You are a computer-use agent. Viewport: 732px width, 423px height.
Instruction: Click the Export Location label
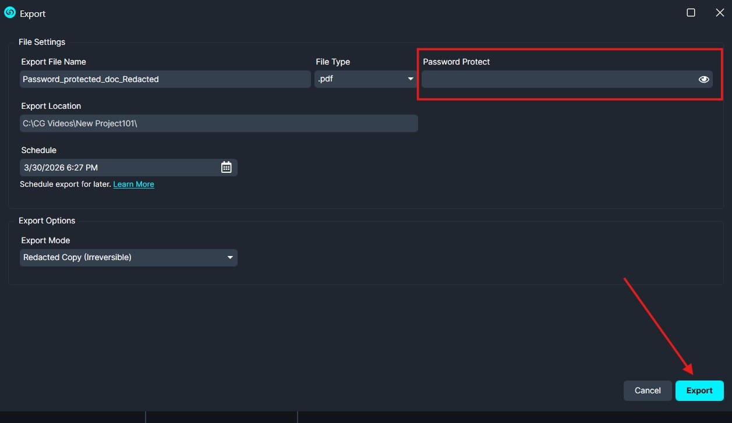click(x=51, y=106)
